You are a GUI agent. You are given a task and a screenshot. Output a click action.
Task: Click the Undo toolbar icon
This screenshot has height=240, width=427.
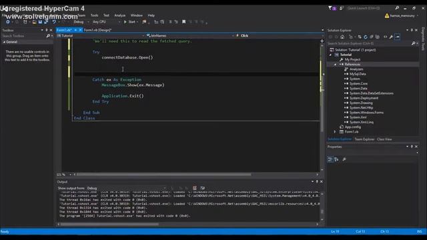click(x=54, y=22)
